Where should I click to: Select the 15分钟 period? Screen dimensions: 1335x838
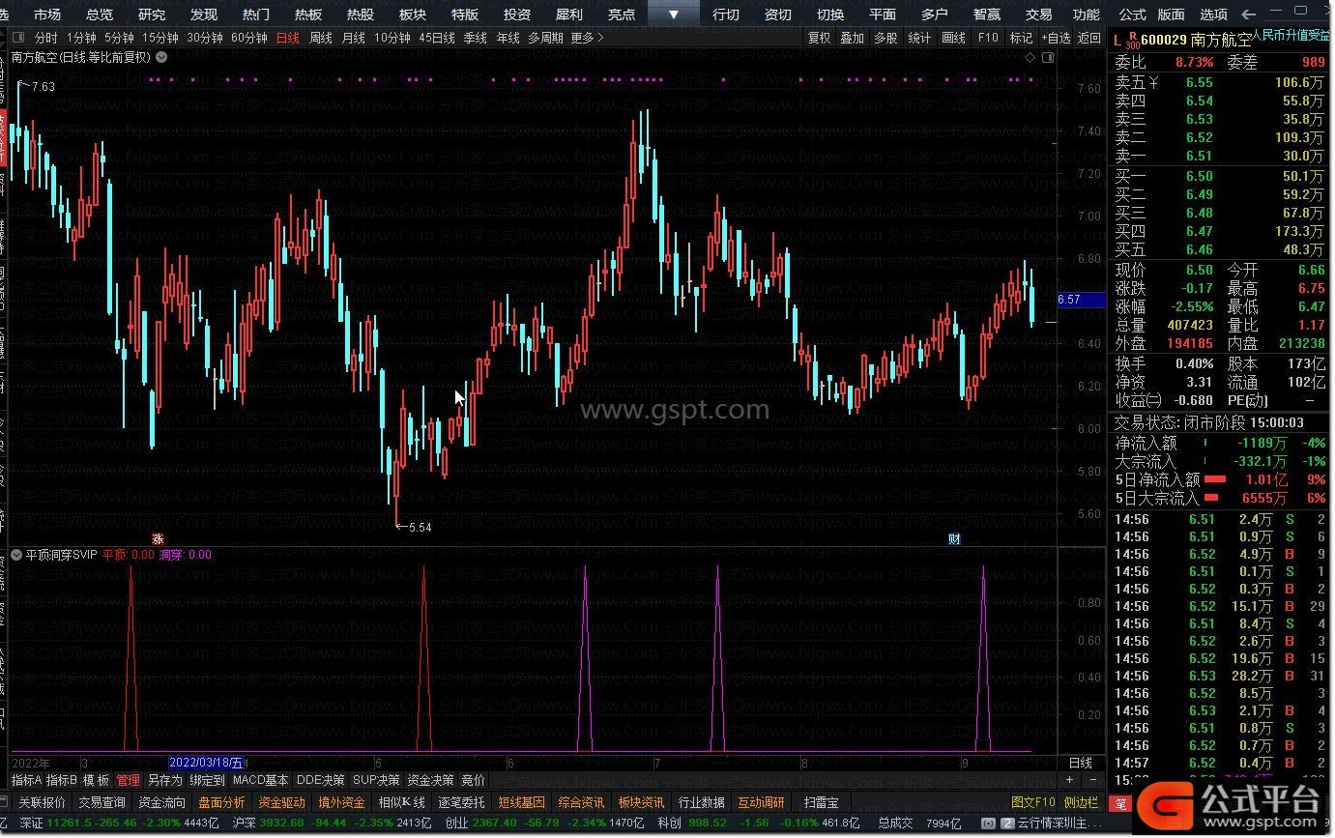(x=160, y=38)
